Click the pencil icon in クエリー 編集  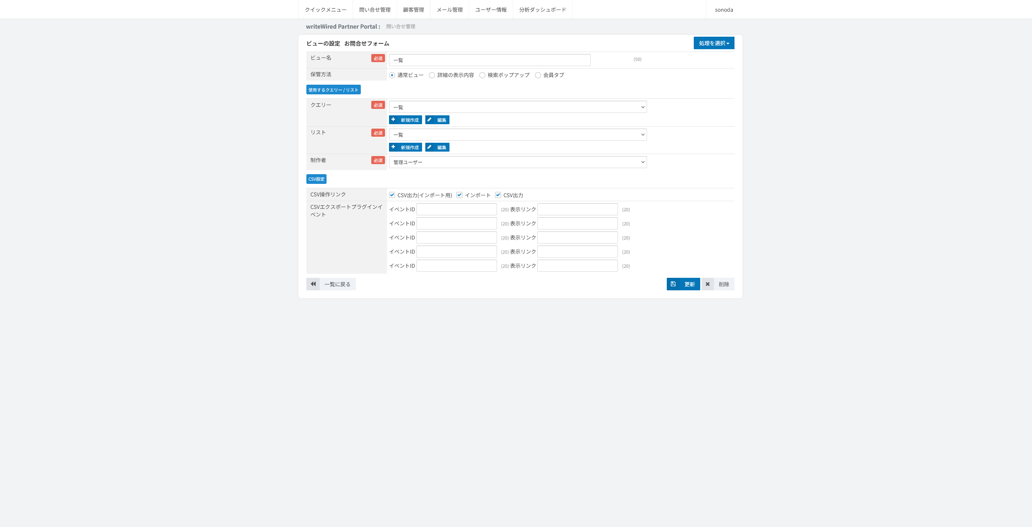[429, 120]
